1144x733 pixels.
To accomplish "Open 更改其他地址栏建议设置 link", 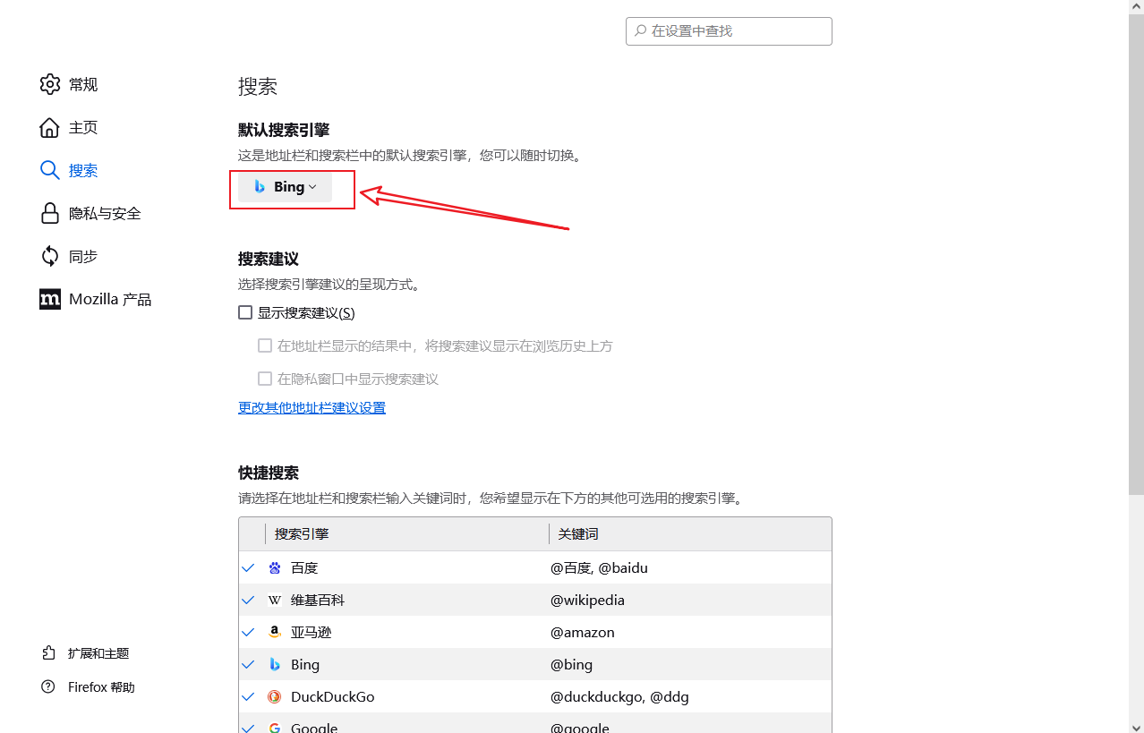I will pyautogui.click(x=312, y=407).
